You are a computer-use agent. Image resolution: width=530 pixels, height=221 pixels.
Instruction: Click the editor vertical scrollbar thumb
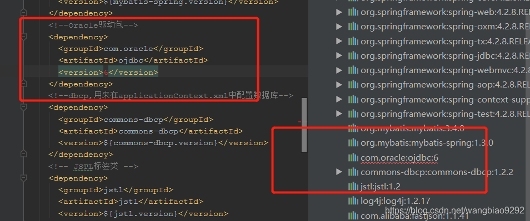click(x=304, y=125)
